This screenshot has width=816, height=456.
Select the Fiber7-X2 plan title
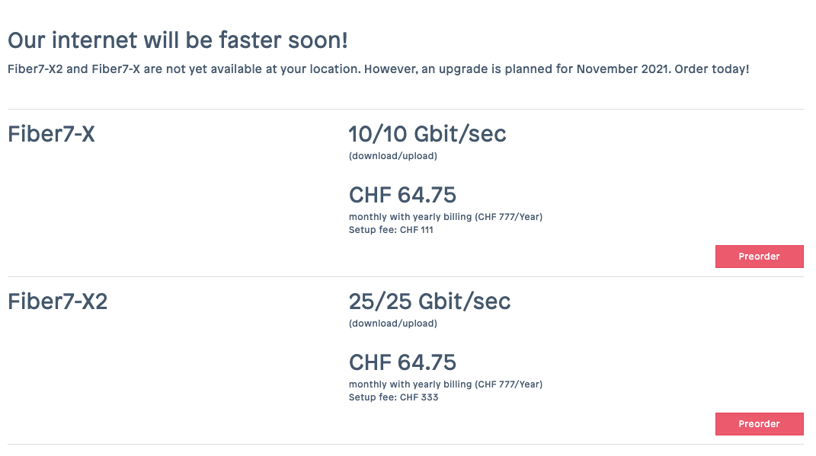pos(57,302)
